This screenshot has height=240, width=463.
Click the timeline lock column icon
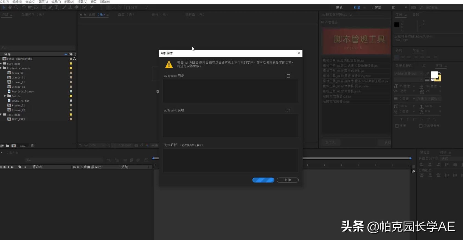12,167
